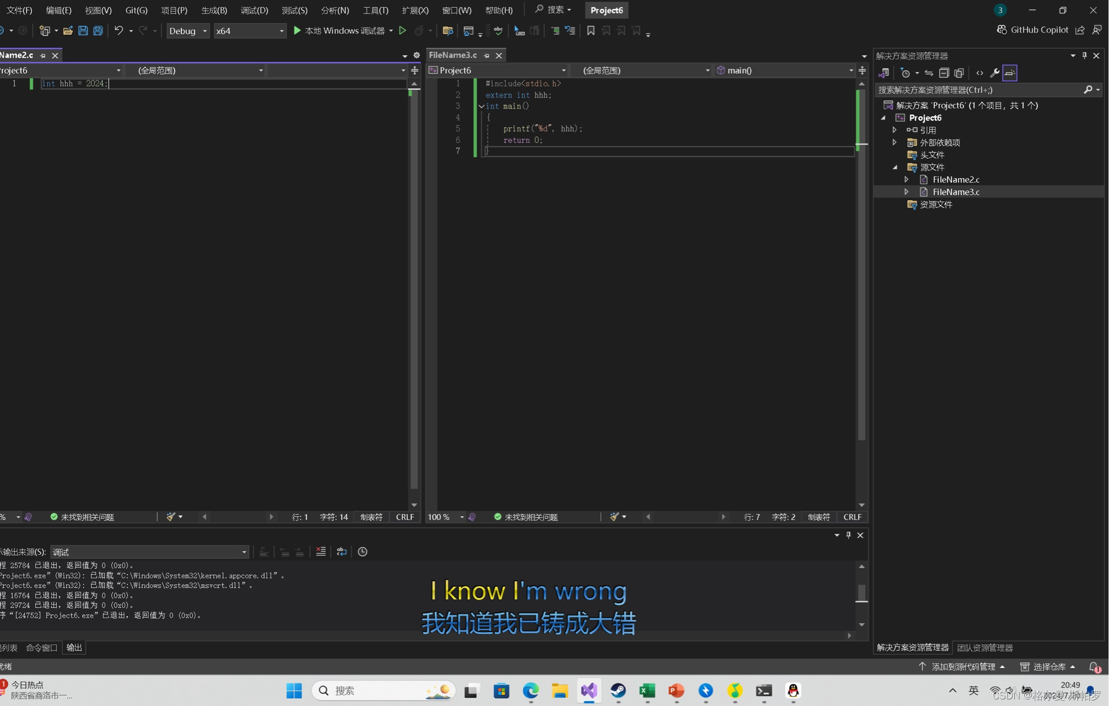Click the clear-all output icon with the red X
1109x706 pixels.
coord(320,552)
